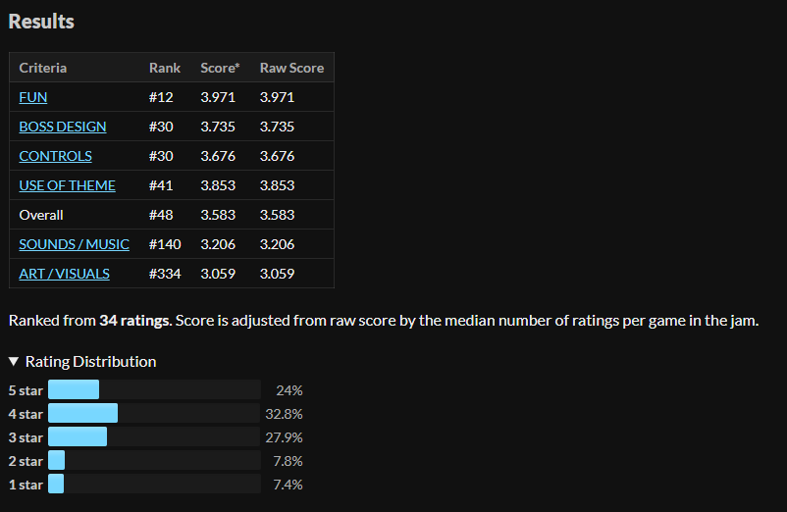Click the 2 star rating bar
This screenshot has width=787, height=512.
154,460
